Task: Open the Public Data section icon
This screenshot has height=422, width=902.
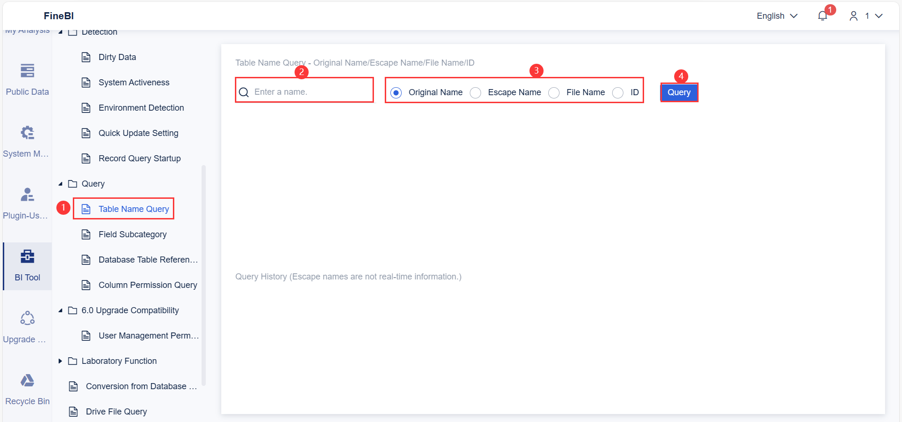Action: (x=27, y=71)
